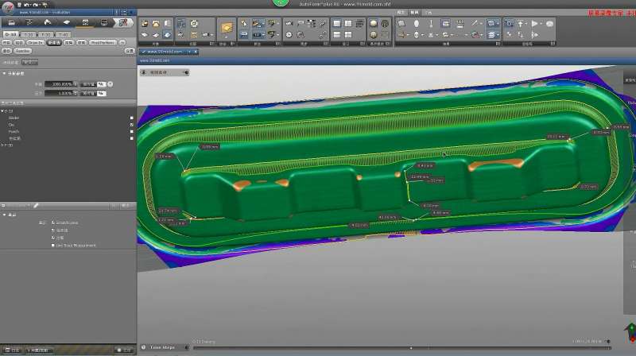Collapse the D-10 tree node
This screenshot has height=356, width=636.
tap(2, 110)
